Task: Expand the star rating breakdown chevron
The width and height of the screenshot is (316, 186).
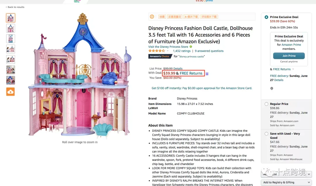Action: tap(167, 51)
